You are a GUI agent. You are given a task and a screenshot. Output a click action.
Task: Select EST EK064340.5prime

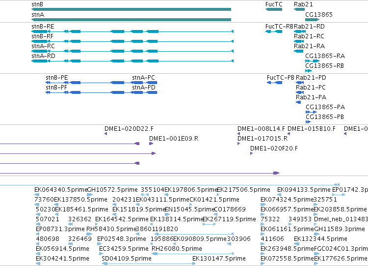click(x=37, y=195)
